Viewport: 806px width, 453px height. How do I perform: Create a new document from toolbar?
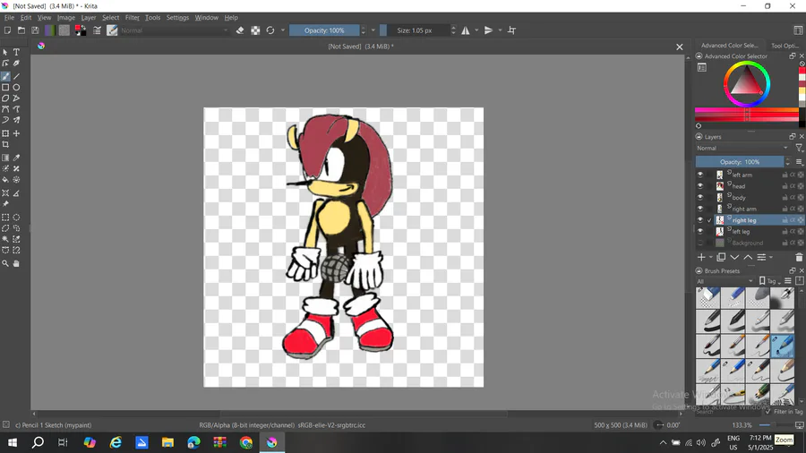(8, 30)
